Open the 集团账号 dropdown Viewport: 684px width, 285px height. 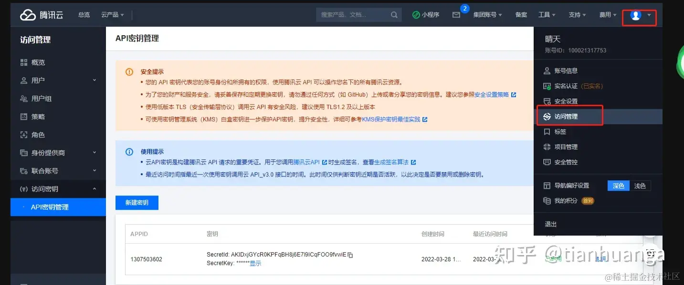[487, 15]
